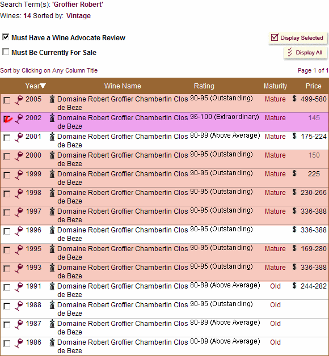
Task: Click the bottle icon in the 1986 row
Action: pos(52,342)
